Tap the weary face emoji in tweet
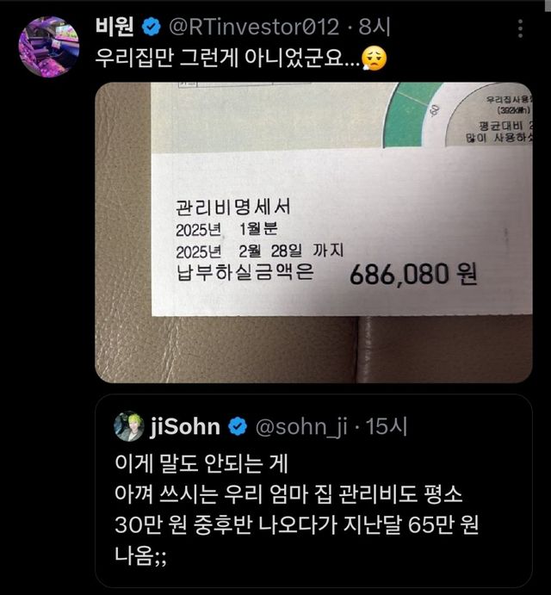Image resolution: width=551 pixels, height=595 pixels. 374,59
